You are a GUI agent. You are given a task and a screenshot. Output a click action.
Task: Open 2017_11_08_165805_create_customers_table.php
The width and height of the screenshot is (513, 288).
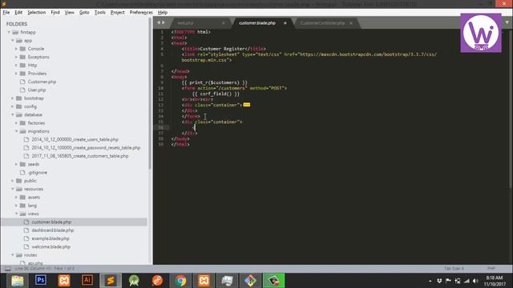tap(80, 156)
